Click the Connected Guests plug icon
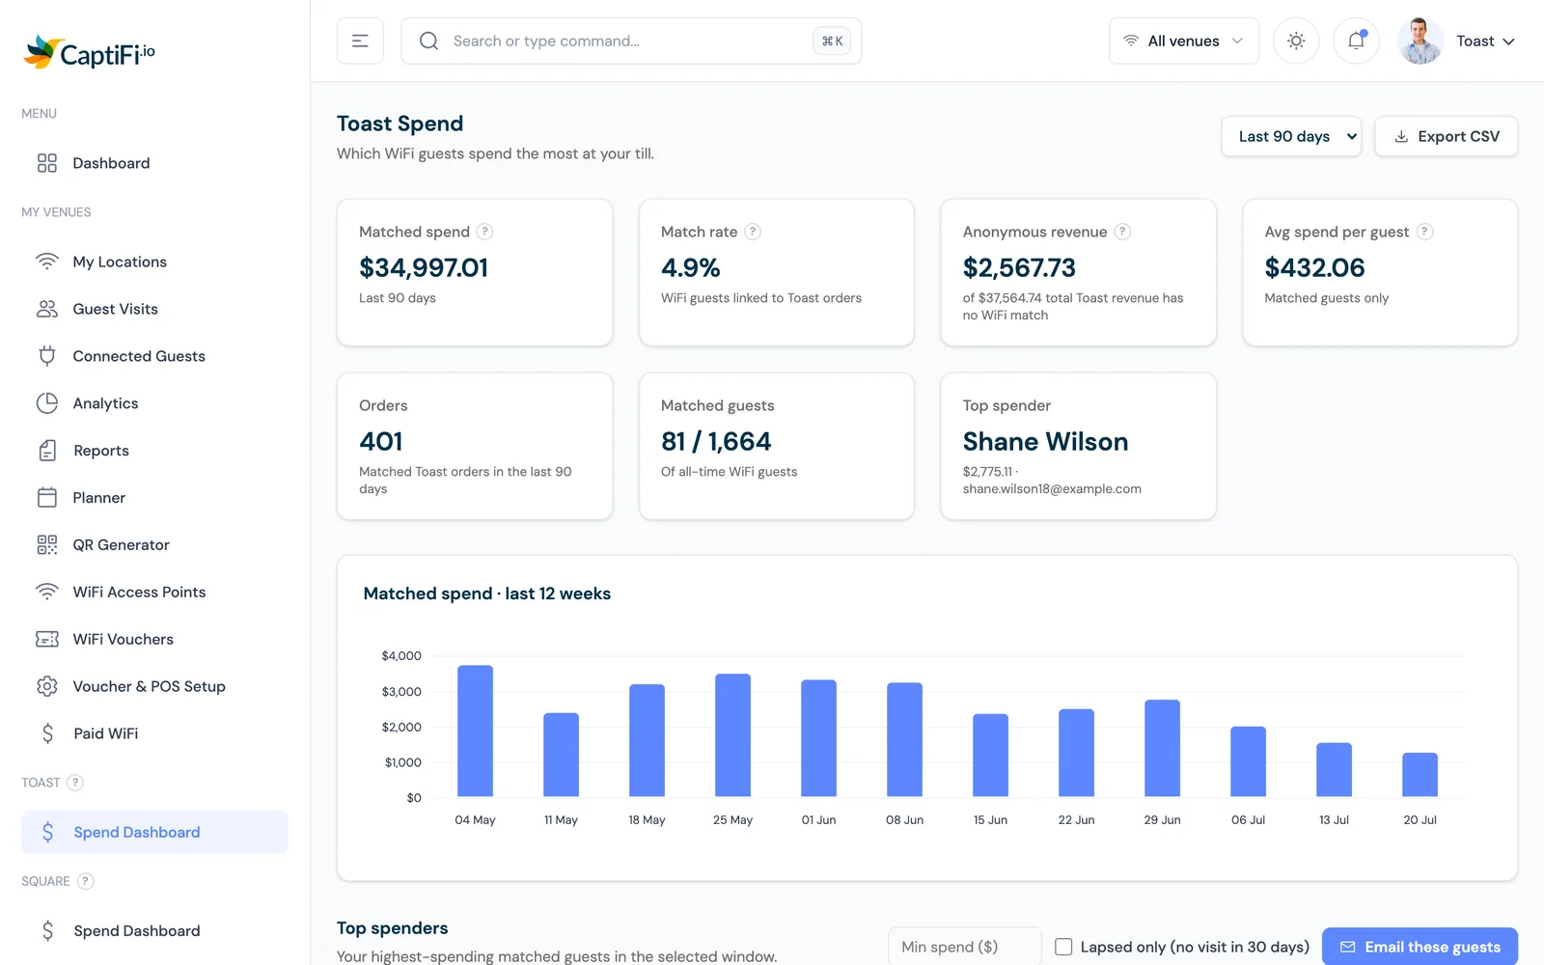Image resolution: width=1544 pixels, height=965 pixels. pos(47,356)
